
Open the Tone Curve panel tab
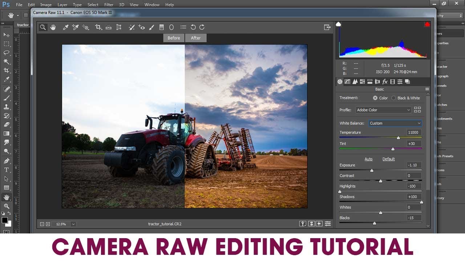pyautogui.click(x=347, y=82)
